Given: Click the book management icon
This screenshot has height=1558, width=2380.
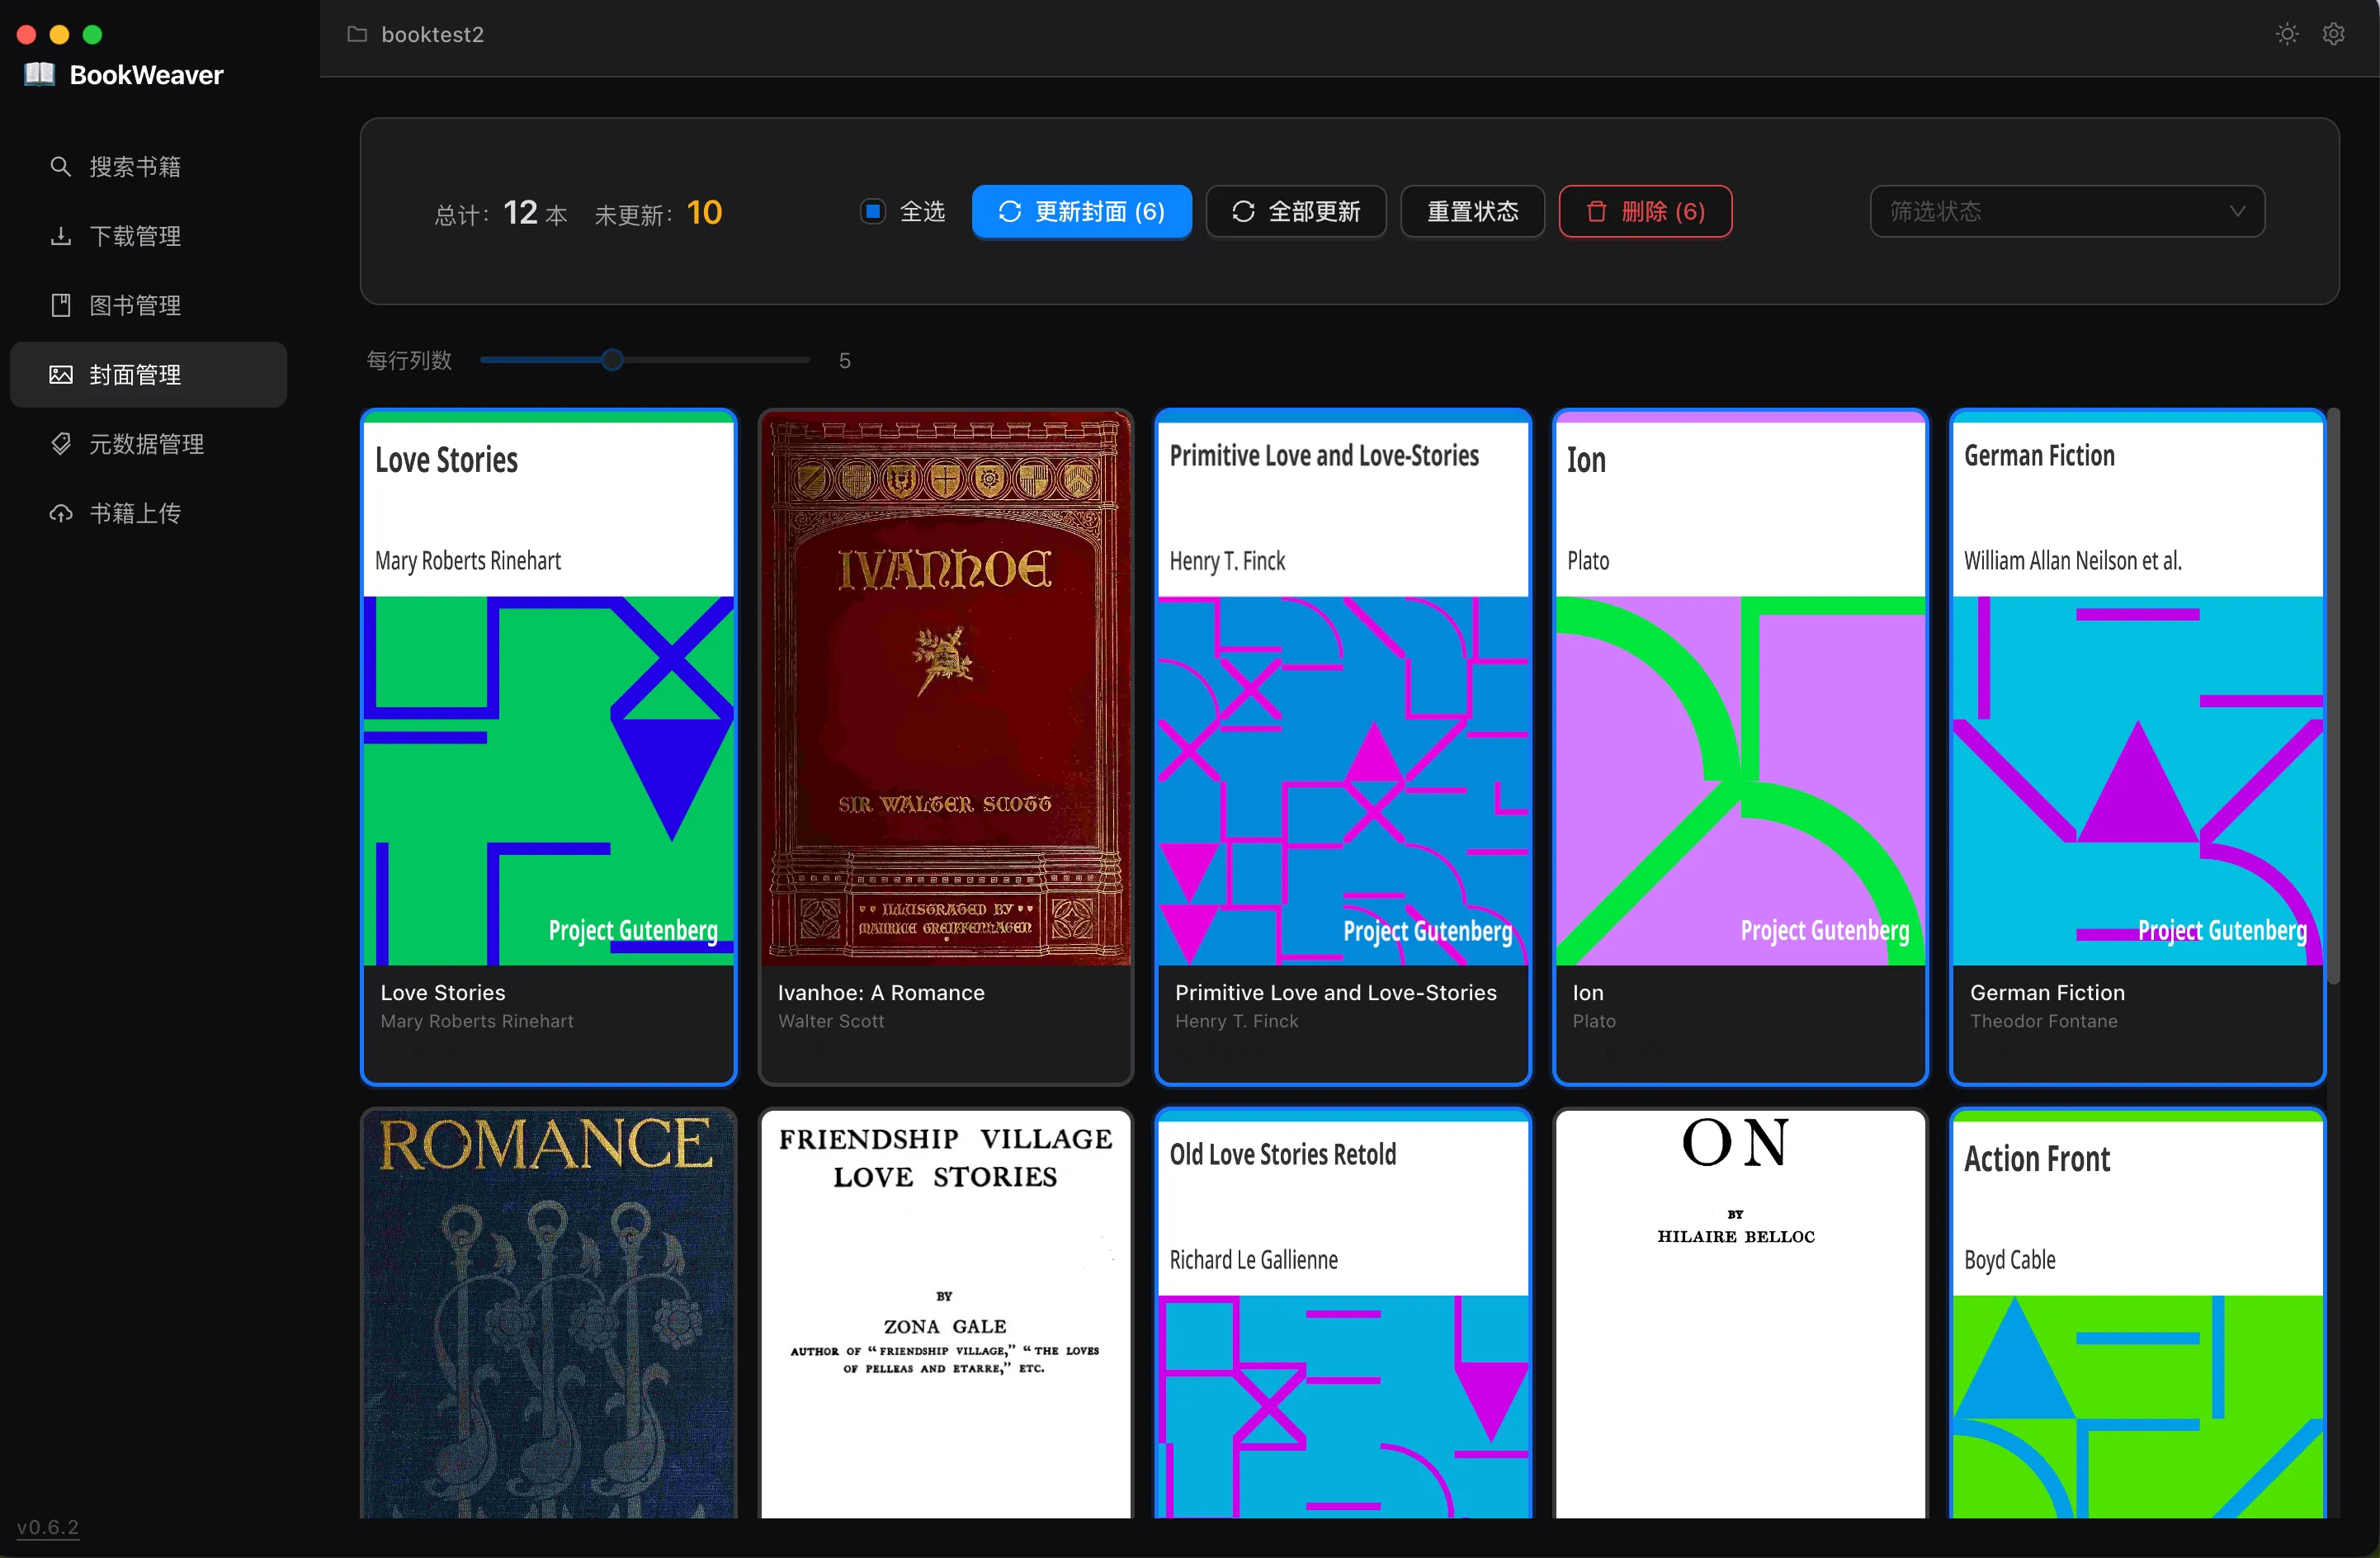Looking at the screenshot, I should pyautogui.click(x=60, y=305).
